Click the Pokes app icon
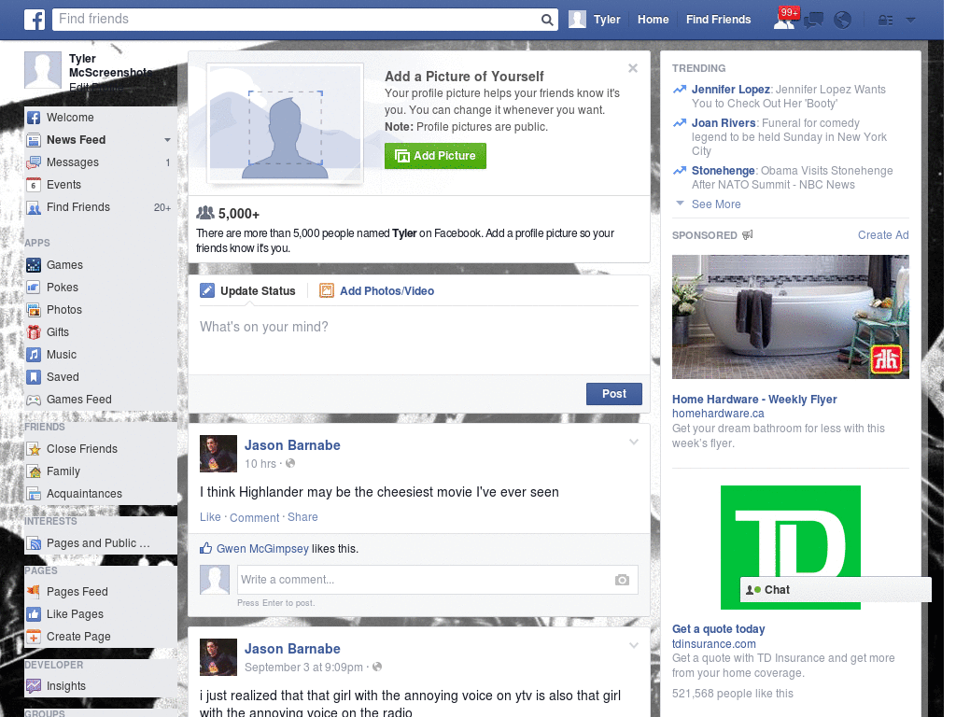Viewport: 956px width, 717px height. pos(34,288)
